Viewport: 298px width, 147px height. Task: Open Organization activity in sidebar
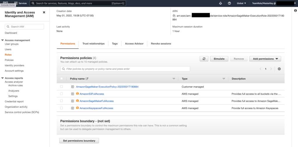16,107
